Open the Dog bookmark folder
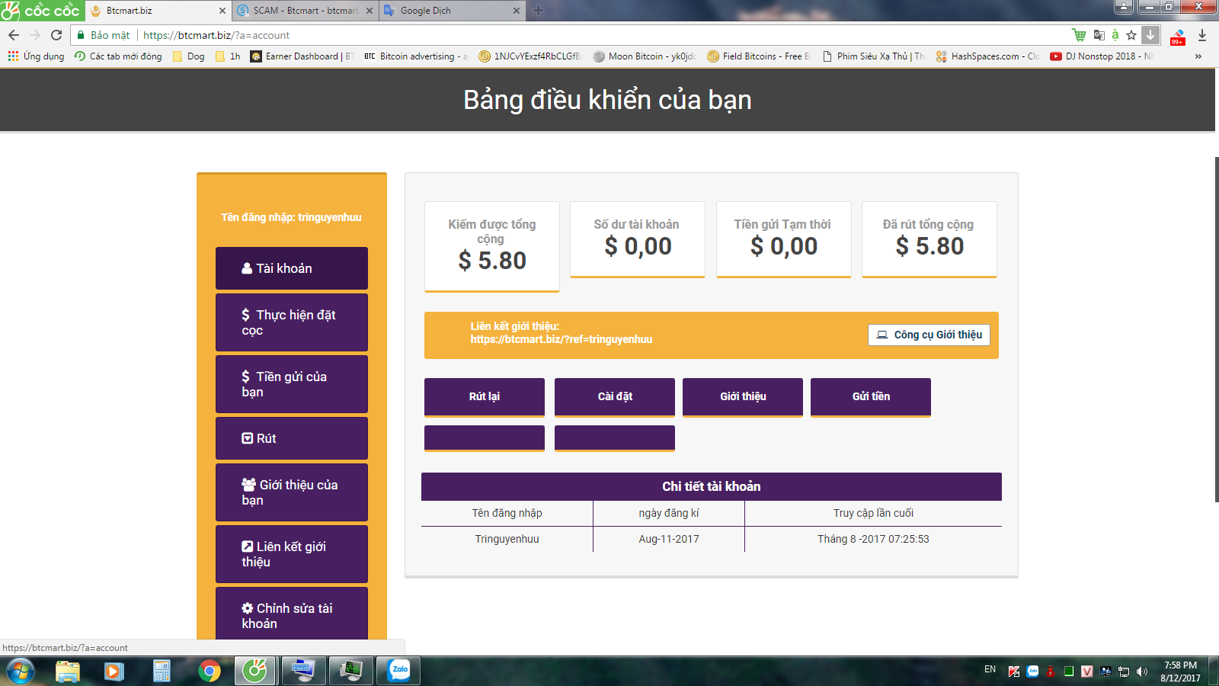This screenshot has width=1219, height=686. pyautogui.click(x=189, y=56)
